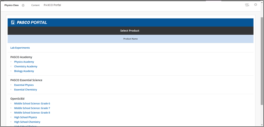The image size is (264, 127).
Task: Click the PASCO PORTAL header title
Action: click(x=32, y=23)
